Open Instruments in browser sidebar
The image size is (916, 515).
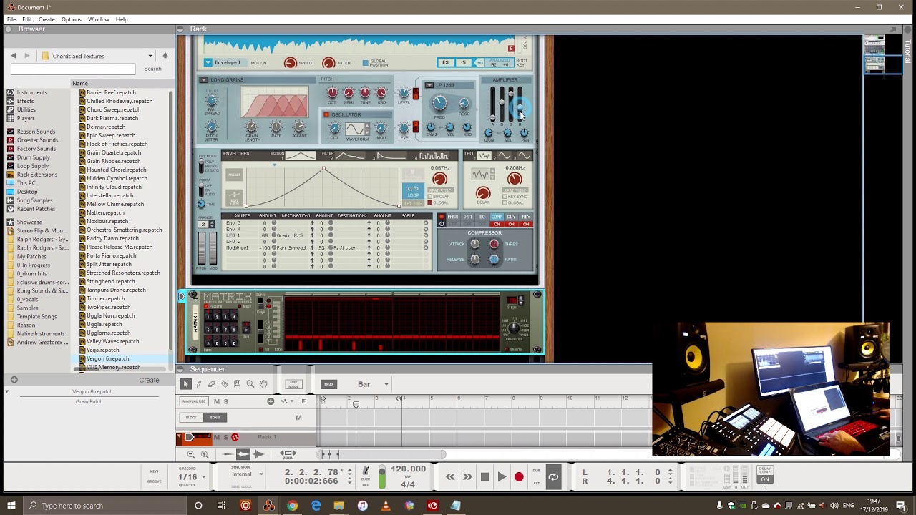[x=31, y=92]
